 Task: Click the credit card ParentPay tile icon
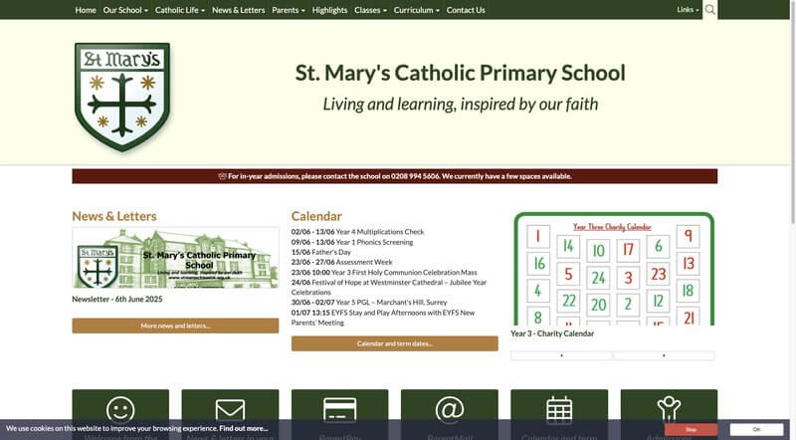click(x=339, y=410)
